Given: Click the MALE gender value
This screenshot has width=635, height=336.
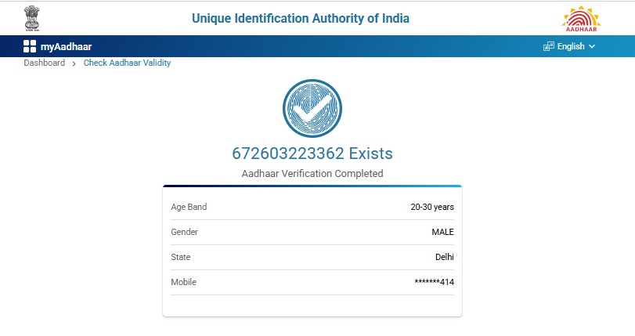Looking at the screenshot, I should click(442, 232).
